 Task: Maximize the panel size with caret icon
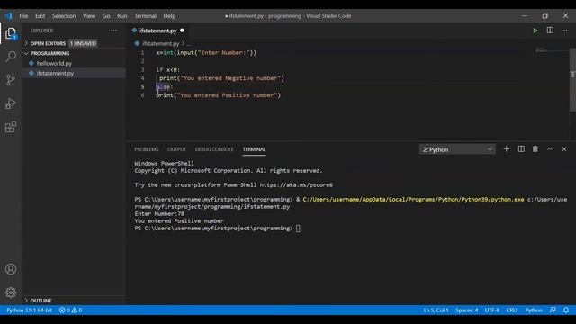point(550,149)
